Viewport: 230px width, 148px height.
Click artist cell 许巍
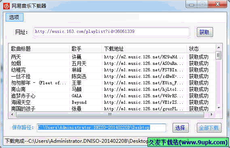tap(76, 57)
